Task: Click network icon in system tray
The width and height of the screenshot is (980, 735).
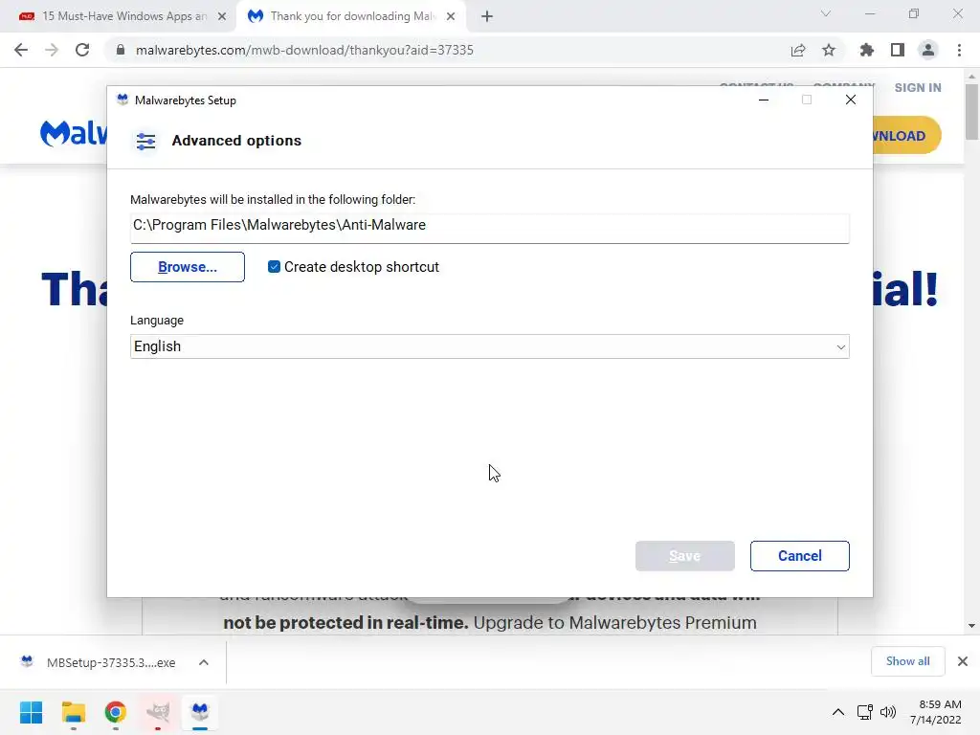Action: coord(865,712)
